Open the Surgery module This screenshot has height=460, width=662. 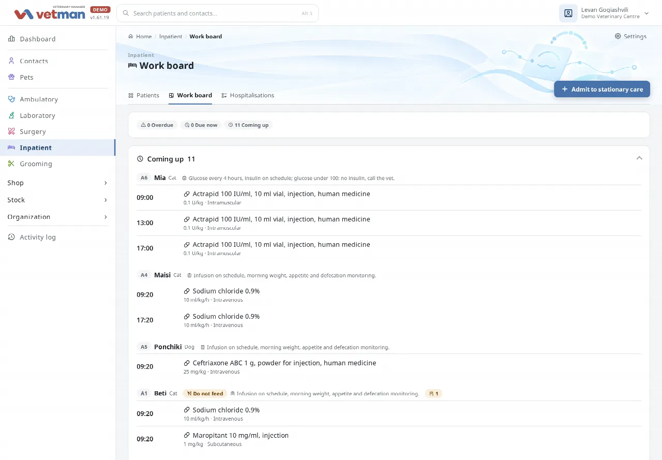coord(57,131)
